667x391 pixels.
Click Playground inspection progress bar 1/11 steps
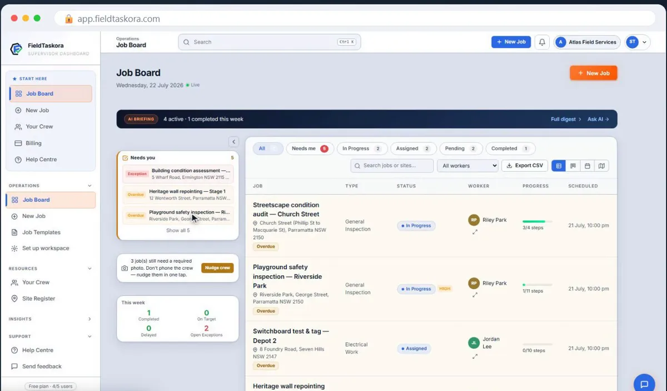coord(537,285)
